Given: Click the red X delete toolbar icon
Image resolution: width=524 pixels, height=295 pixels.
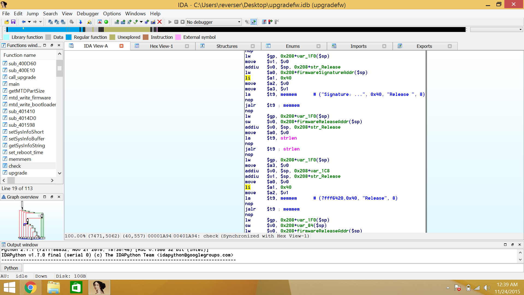Looking at the screenshot, I should click(x=160, y=22).
